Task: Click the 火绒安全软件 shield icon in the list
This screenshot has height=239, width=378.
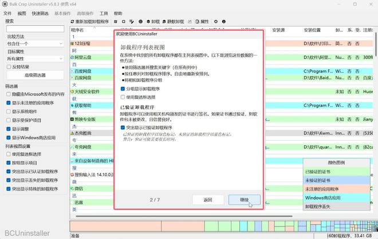Action: tap(72, 91)
